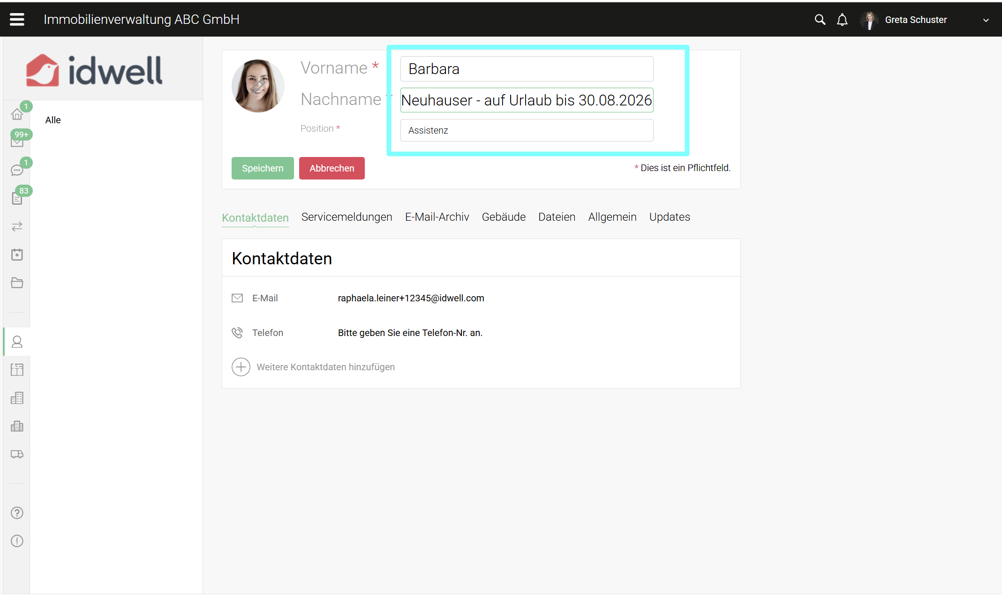Open the folder files sidebar icon
The image size is (1002, 605).
coord(17,283)
